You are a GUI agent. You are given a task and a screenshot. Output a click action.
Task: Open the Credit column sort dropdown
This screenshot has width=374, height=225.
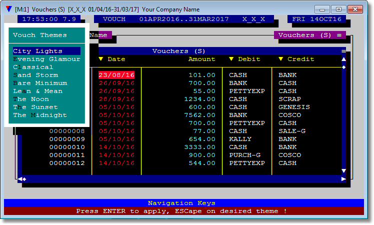[x=280, y=59]
